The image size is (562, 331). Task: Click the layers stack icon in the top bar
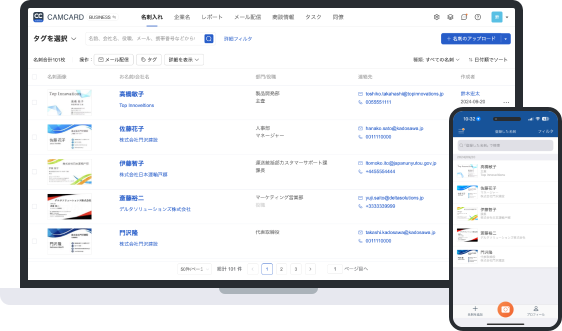coord(450,16)
